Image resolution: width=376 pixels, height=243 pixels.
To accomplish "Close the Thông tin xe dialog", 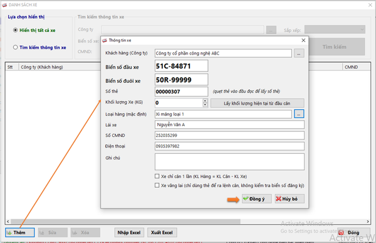I will pyautogui.click(x=303, y=40).
